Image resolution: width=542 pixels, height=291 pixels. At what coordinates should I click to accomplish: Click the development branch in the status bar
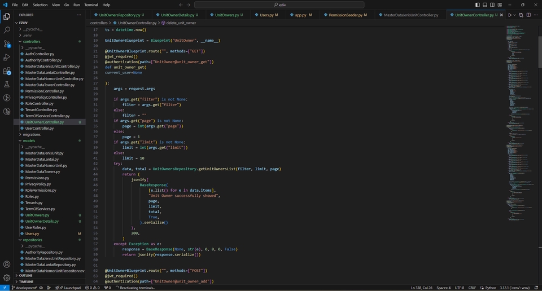point(24,288)
